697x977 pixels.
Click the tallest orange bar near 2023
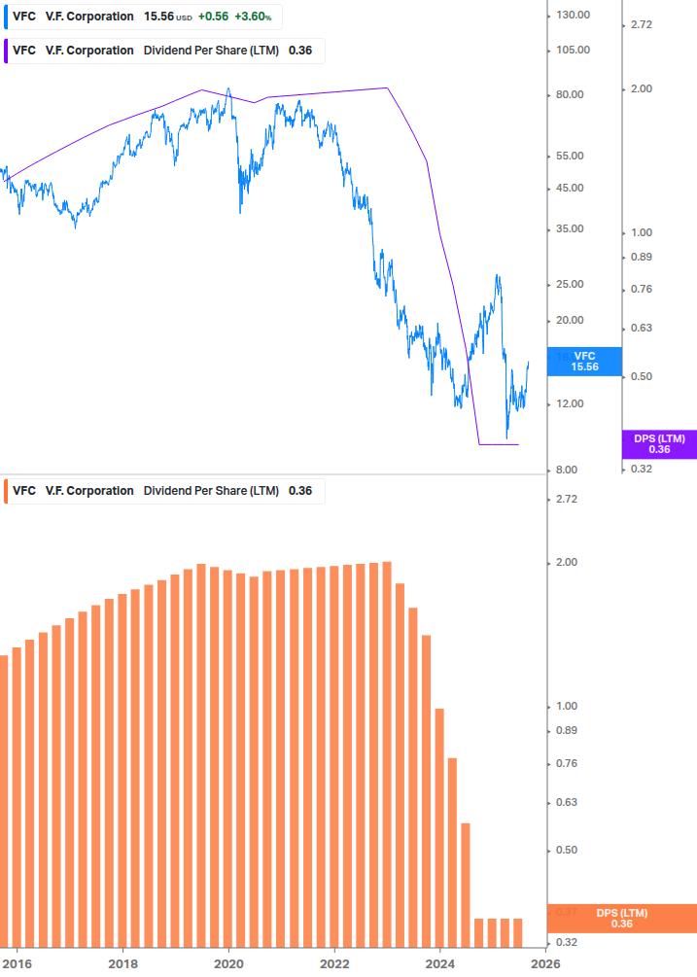(387, 754)
